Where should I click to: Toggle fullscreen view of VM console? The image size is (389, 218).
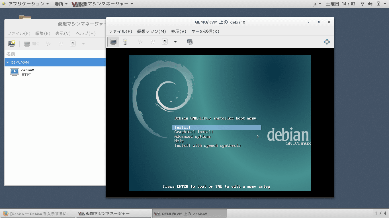click(327, 42)
